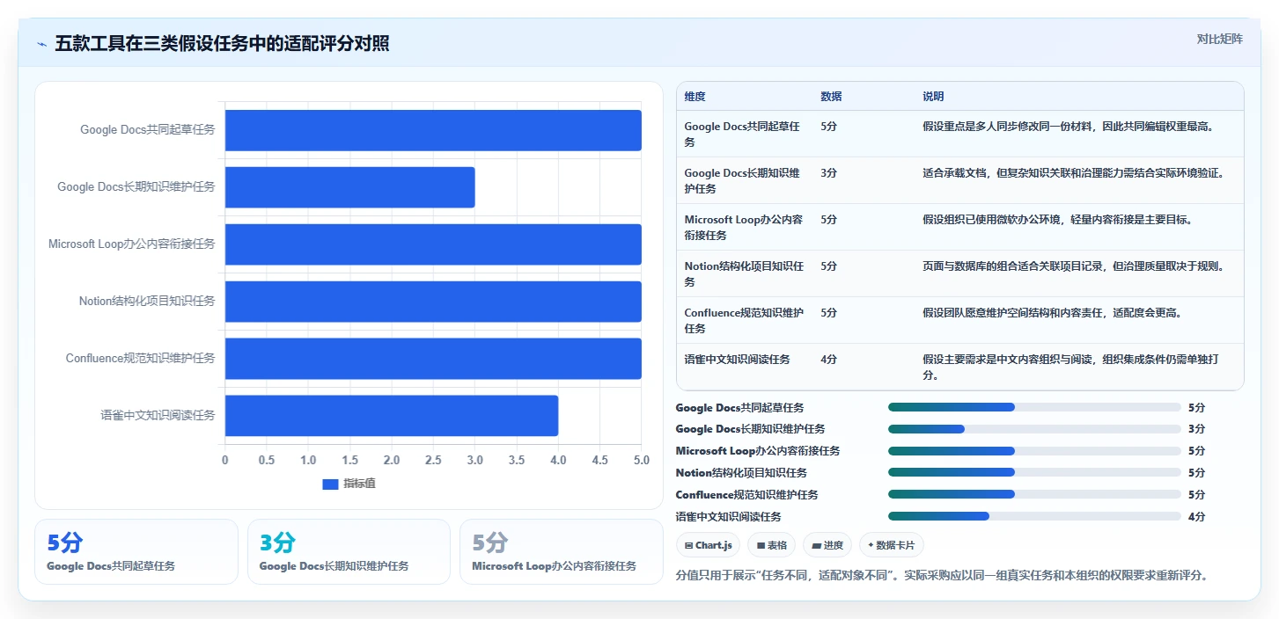Click the x-axis tick label 2.5
The height and width of the screenshot is (619, 1279).
point(433,460)
